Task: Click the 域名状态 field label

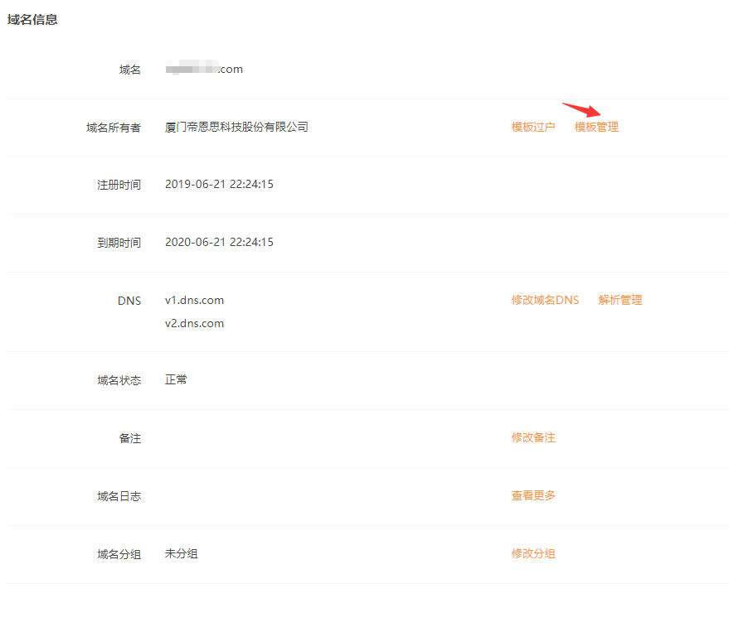Action: pyautogui.click(x=119, y=380)
